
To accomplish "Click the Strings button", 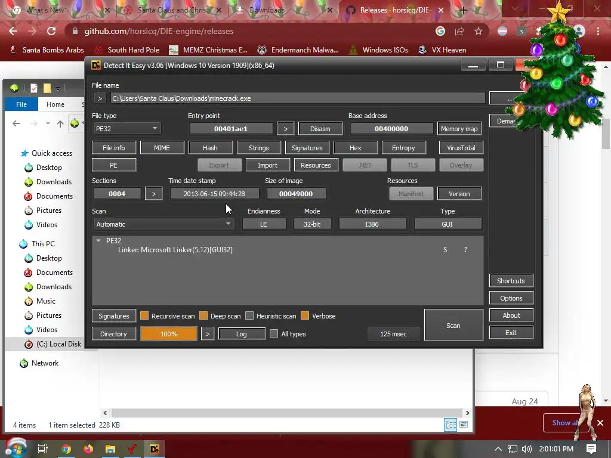I will 259,148.
